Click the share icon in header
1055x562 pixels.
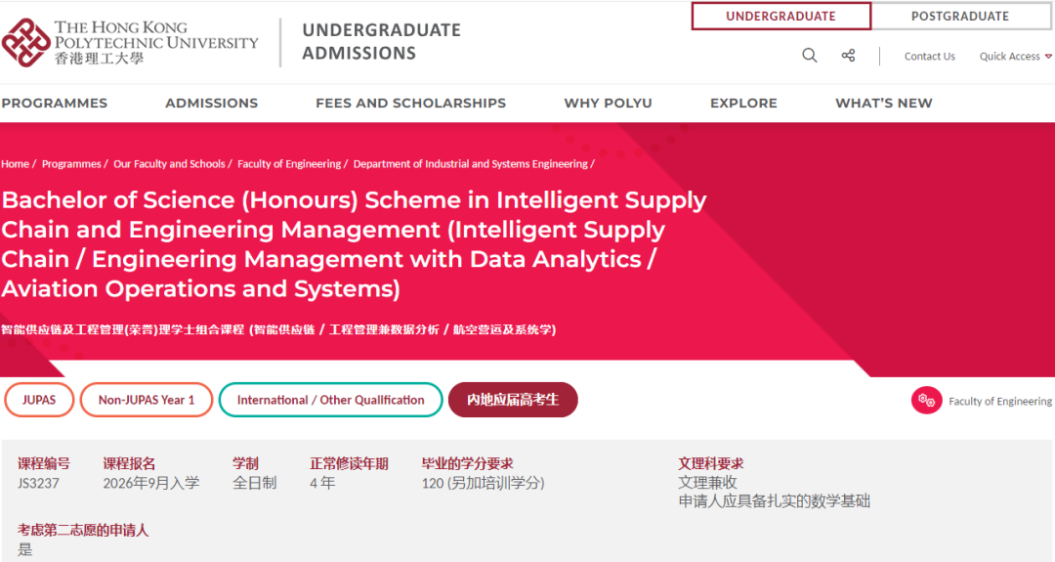pos(848,56)
